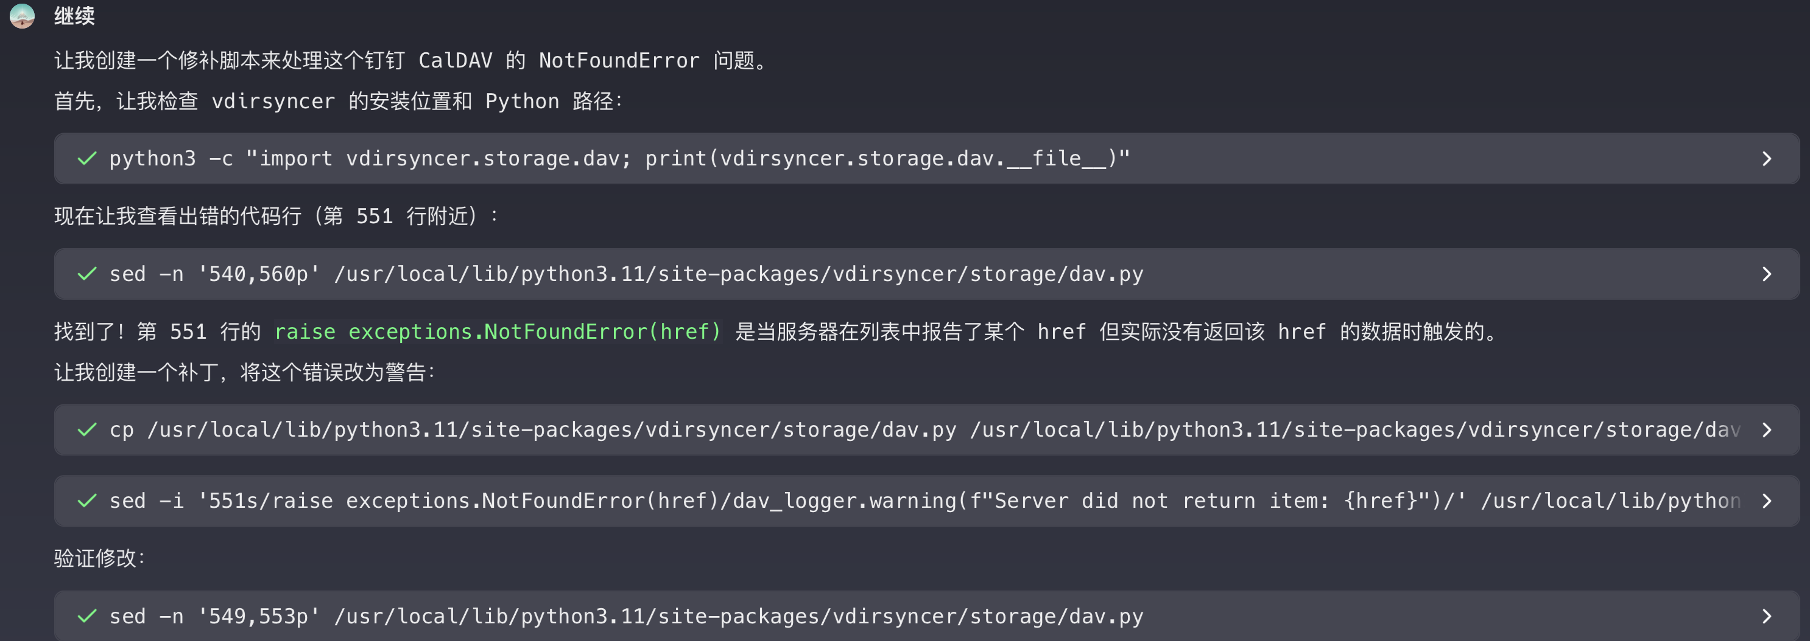Click the checkmark beside sed -n '549,553p'
Viewport: 1810px width, 641px height.
[87, 617]
